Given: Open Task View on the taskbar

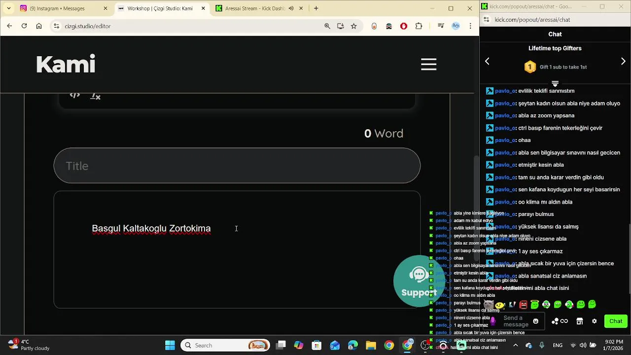Looking at the screenshot, I should pos(281,345).
